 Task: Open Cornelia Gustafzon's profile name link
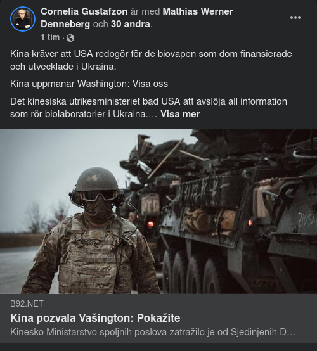[84, 11]
